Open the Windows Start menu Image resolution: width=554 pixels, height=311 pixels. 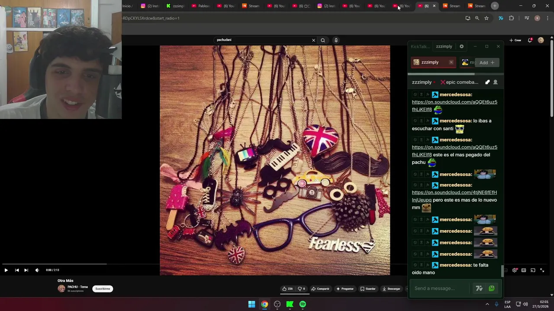coord(251,304)
